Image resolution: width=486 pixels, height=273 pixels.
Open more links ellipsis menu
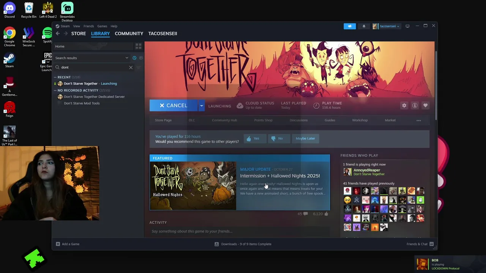(418, 120)
